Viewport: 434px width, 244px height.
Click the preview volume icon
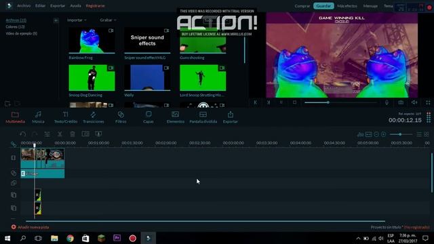coord(414,102)
